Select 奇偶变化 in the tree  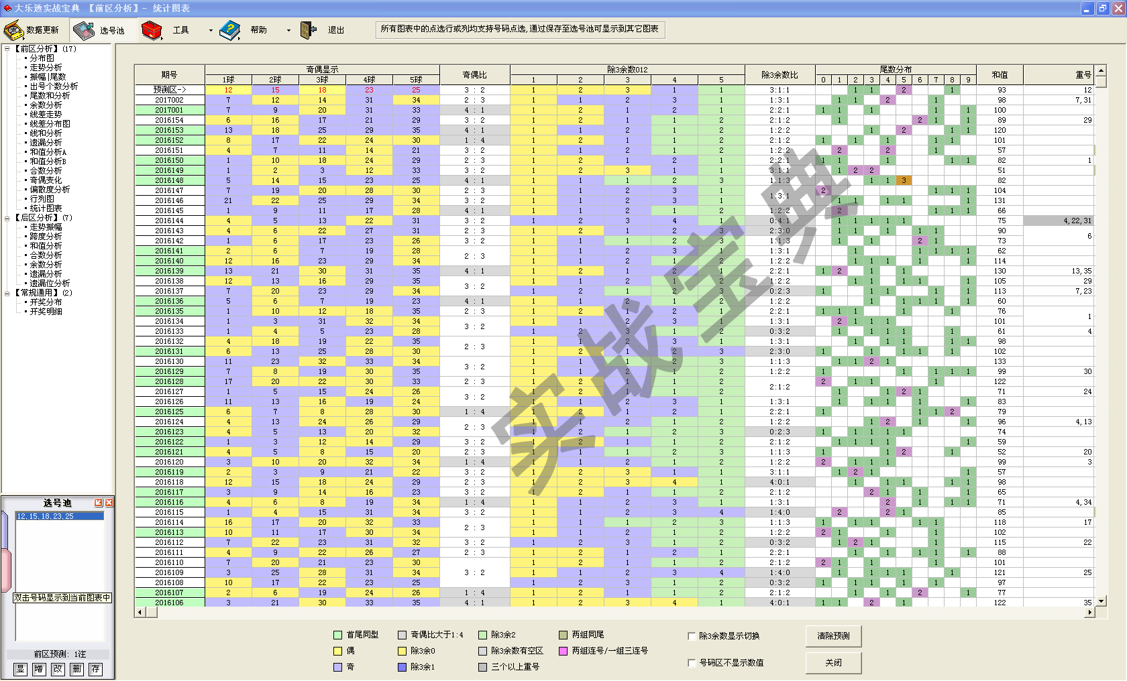point(46,180)
